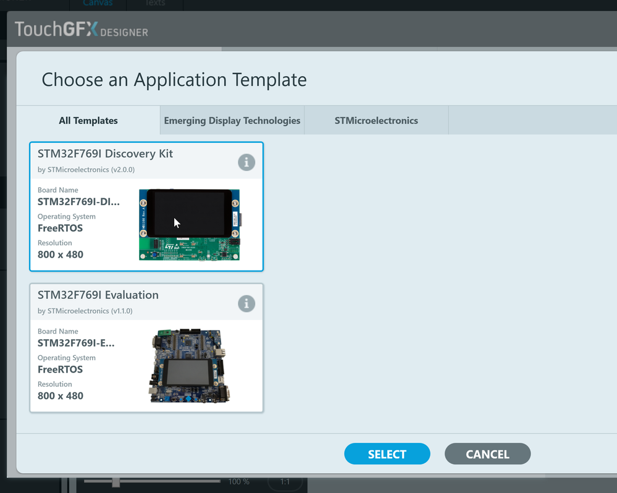Click 'by STMicroelectronics (v1.1.0)' text
Image resolution: width=617 pixels, height=493 pixels.
click(85, 311)
